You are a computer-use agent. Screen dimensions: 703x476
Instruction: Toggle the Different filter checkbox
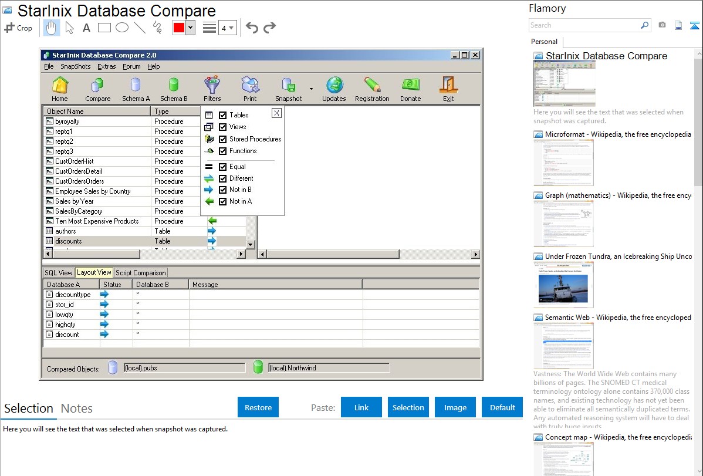pyautogui.click(x=223, y=178)
